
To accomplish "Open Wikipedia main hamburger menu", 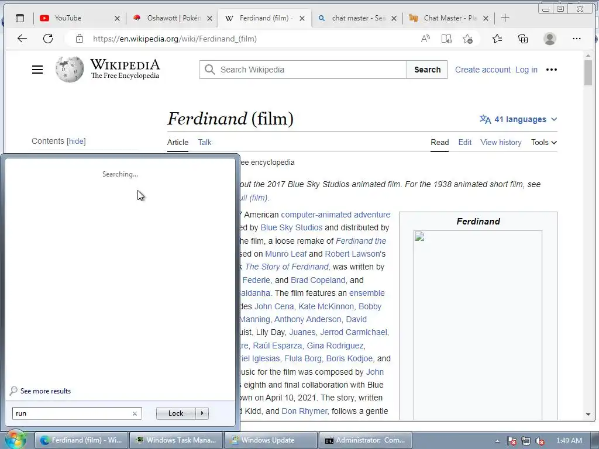I will pyautogui.click(x=37, y=70).
